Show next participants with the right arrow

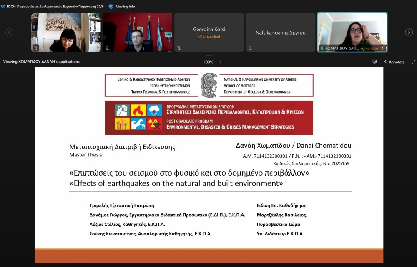click(409, 32)
